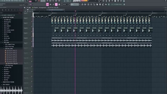Click the grid icon in view shortcuts toolbar
Screen dimensions: 167x94
click(x=88, y=4)
